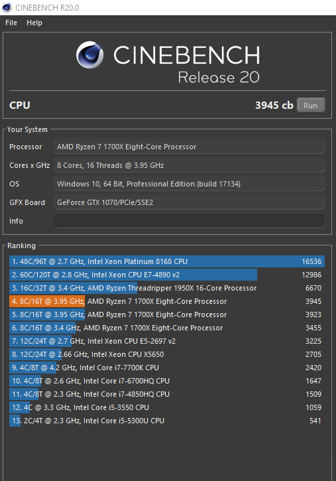336x481 pixels.
Task: Click the Cinebench sphere logo in banner
Action: pyautogui.click(x=89, y=55)
